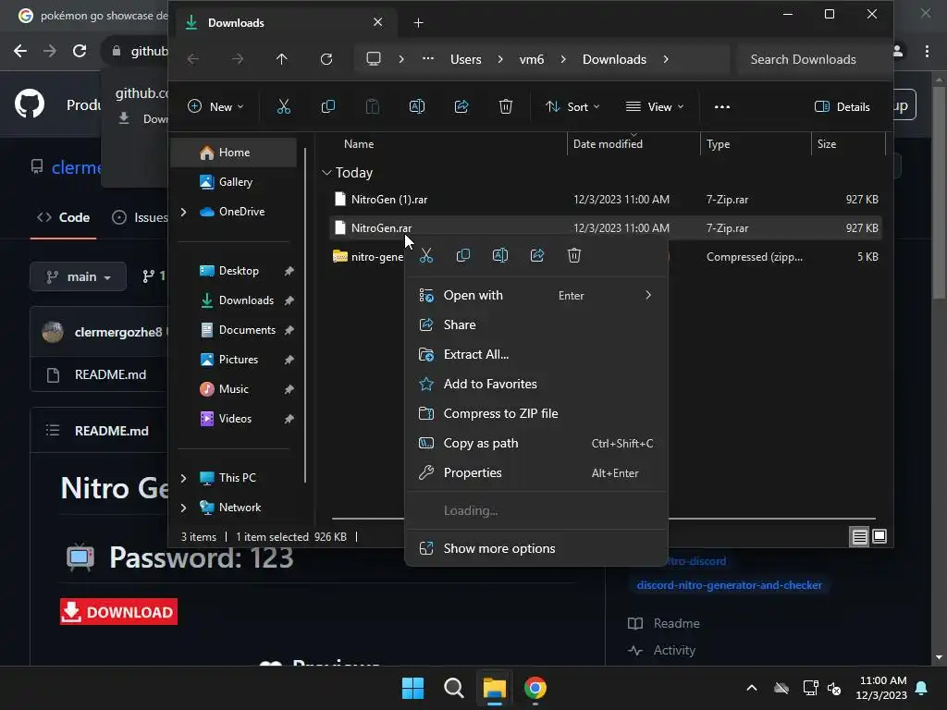Viewport: 947px width, 710px height.
Task: Open Google Chrome from the taskbar
Action: click(x=535, y=688)
